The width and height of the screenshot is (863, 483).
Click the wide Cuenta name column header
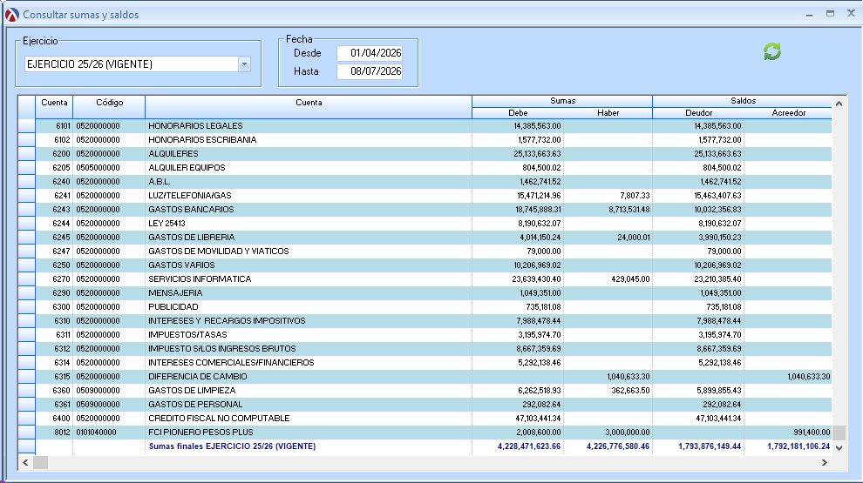(x=309, y=106)
